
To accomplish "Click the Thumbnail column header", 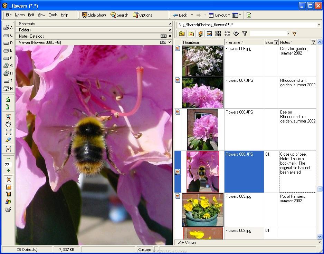I will (x=203, y=42).
